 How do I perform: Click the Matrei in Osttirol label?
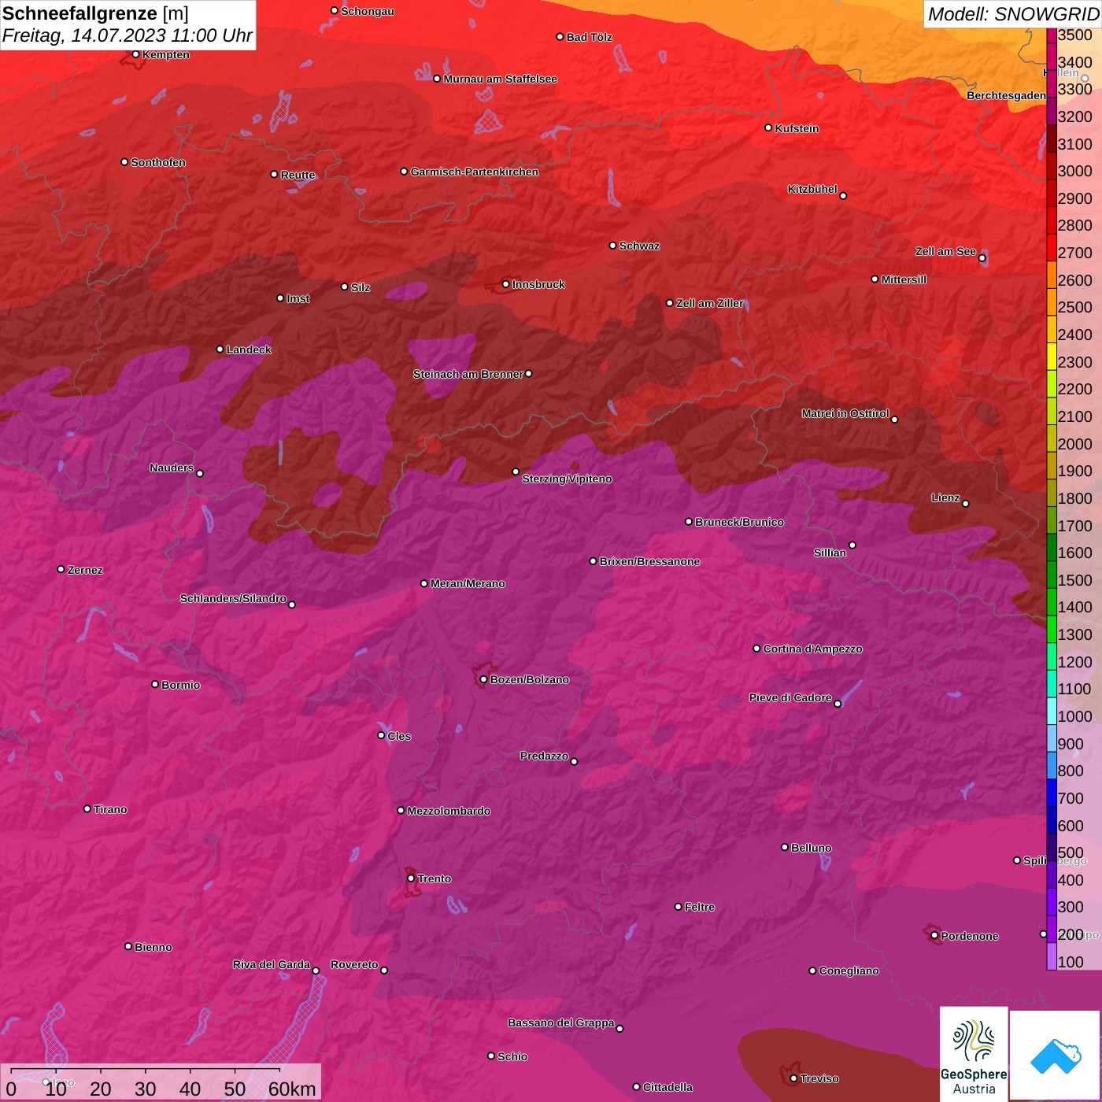845,413
